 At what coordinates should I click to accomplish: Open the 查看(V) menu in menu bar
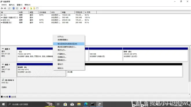tap(19, 5)
